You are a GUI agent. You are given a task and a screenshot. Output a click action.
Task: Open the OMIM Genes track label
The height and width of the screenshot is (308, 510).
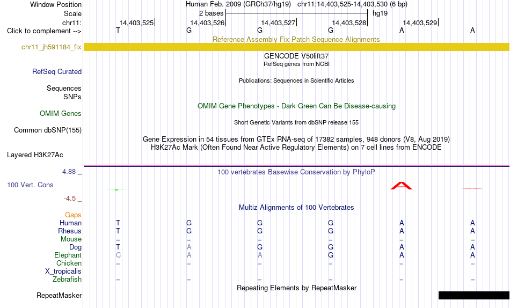click(61, 114)
